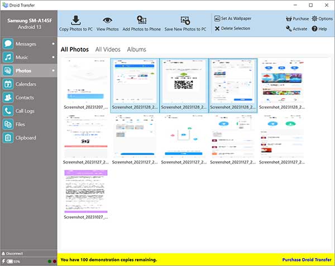Open the Help button
The image size is (335, 266).
(314, 29)
